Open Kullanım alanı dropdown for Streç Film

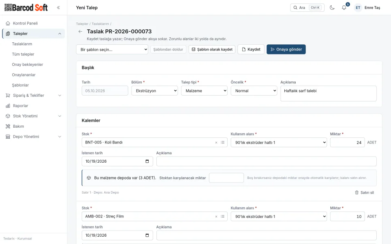[279, 216]
